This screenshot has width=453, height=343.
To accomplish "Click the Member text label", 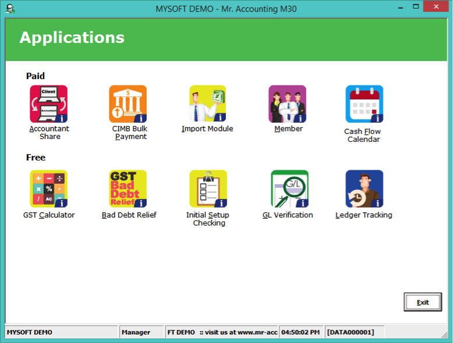I will [x=289, y=128].
